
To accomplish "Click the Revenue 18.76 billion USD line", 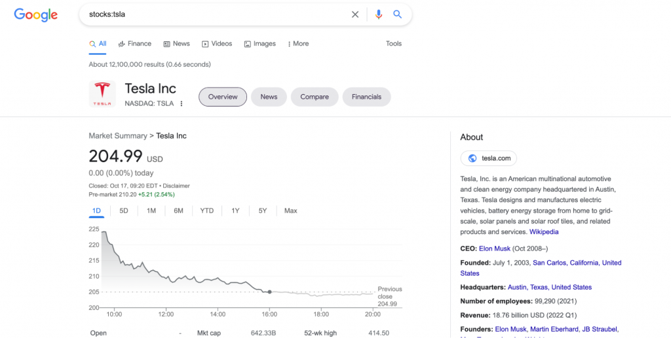I will [519, 315].
